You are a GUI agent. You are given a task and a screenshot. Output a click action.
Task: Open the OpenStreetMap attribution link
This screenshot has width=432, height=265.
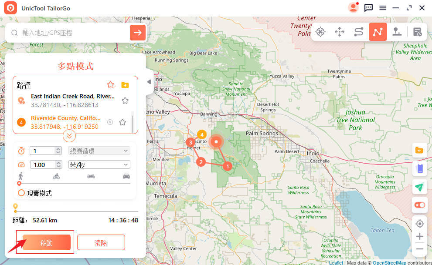(389, 263)
